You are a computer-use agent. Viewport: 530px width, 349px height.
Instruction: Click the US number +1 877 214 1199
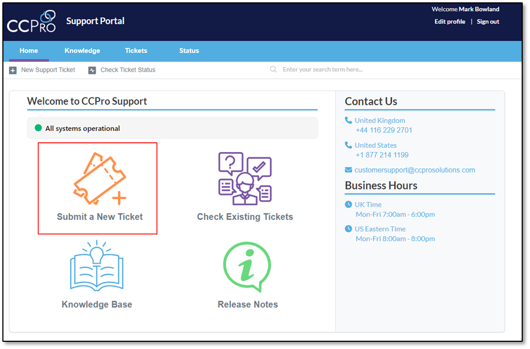tap(382, 155)
